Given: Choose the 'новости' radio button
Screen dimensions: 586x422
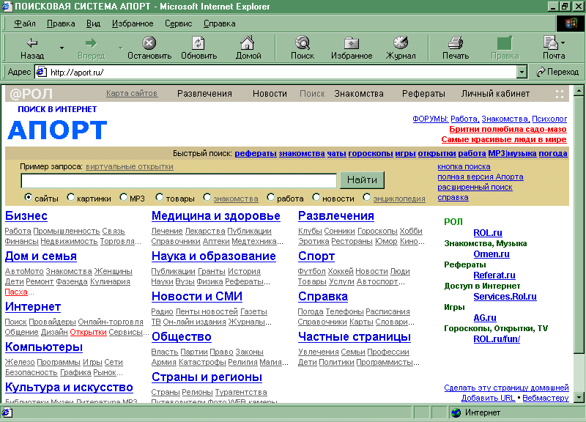Looking at the screenshot, I should [x=316, y=198].
